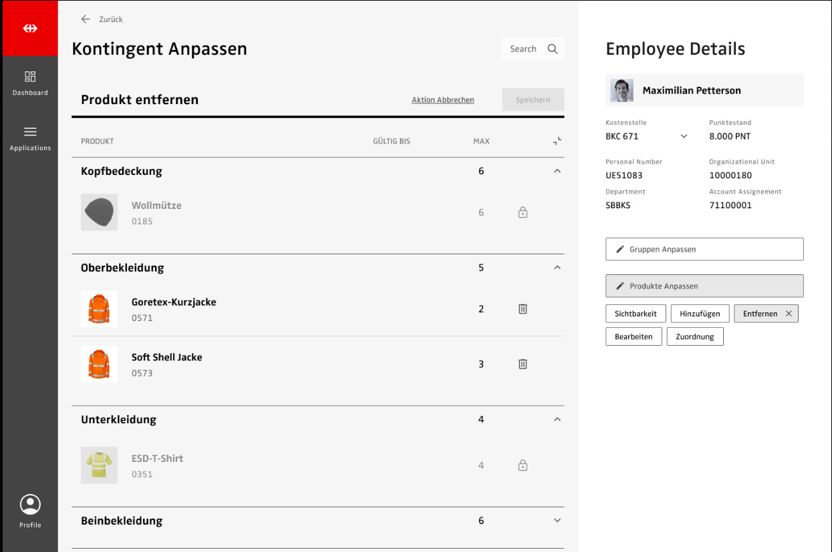The height and width of the screenshot is (552, 832).
Task: Delete the Goretex-Kurzjacke product
Action: tap(523, 309)
